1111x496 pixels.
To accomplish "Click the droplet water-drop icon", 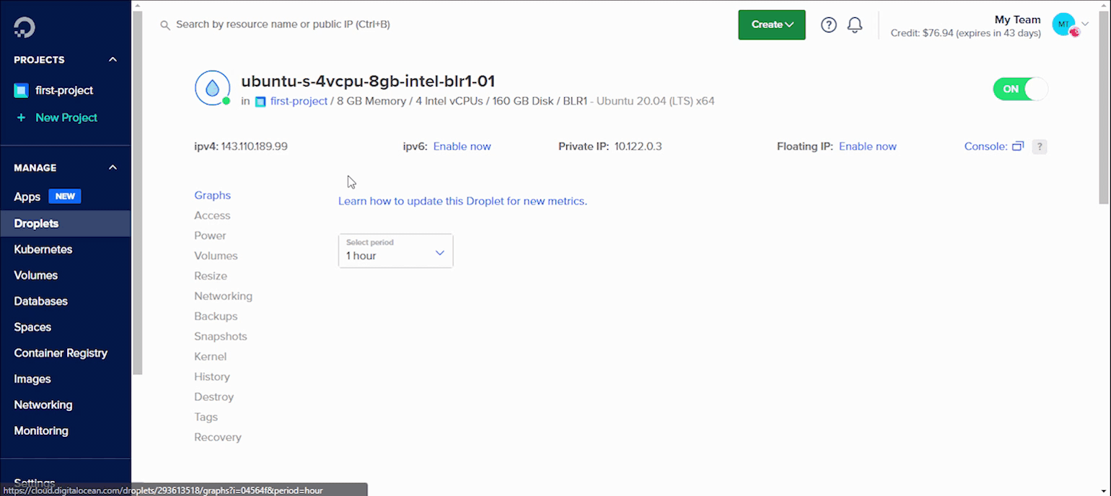I will click(x=212, y=88).
